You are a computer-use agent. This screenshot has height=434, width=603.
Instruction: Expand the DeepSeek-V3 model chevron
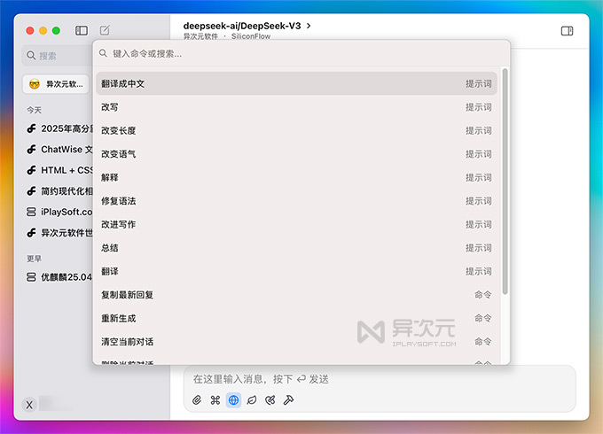309,26
